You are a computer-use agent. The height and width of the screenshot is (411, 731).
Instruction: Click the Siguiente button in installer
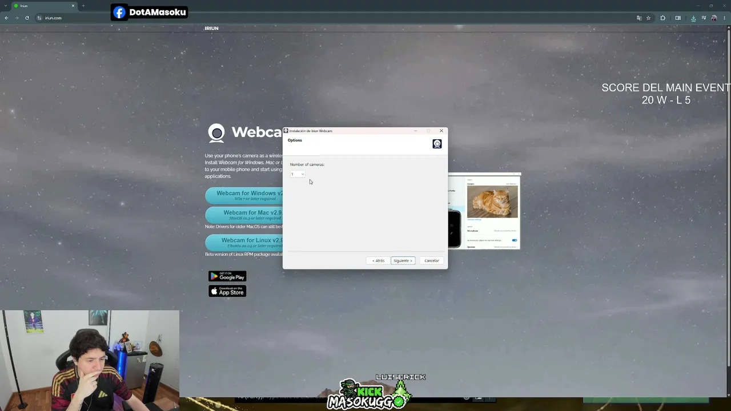(403, 261)
